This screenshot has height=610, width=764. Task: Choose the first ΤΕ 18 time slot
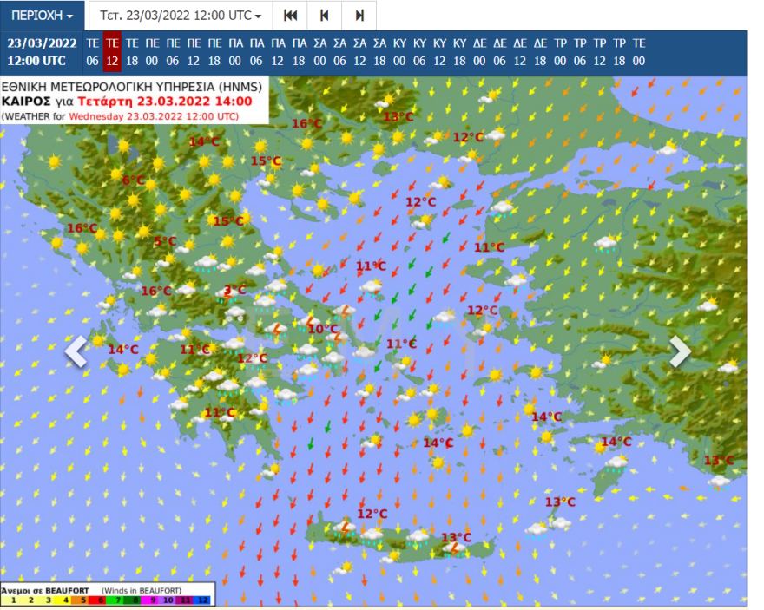(x=132, y=52)
